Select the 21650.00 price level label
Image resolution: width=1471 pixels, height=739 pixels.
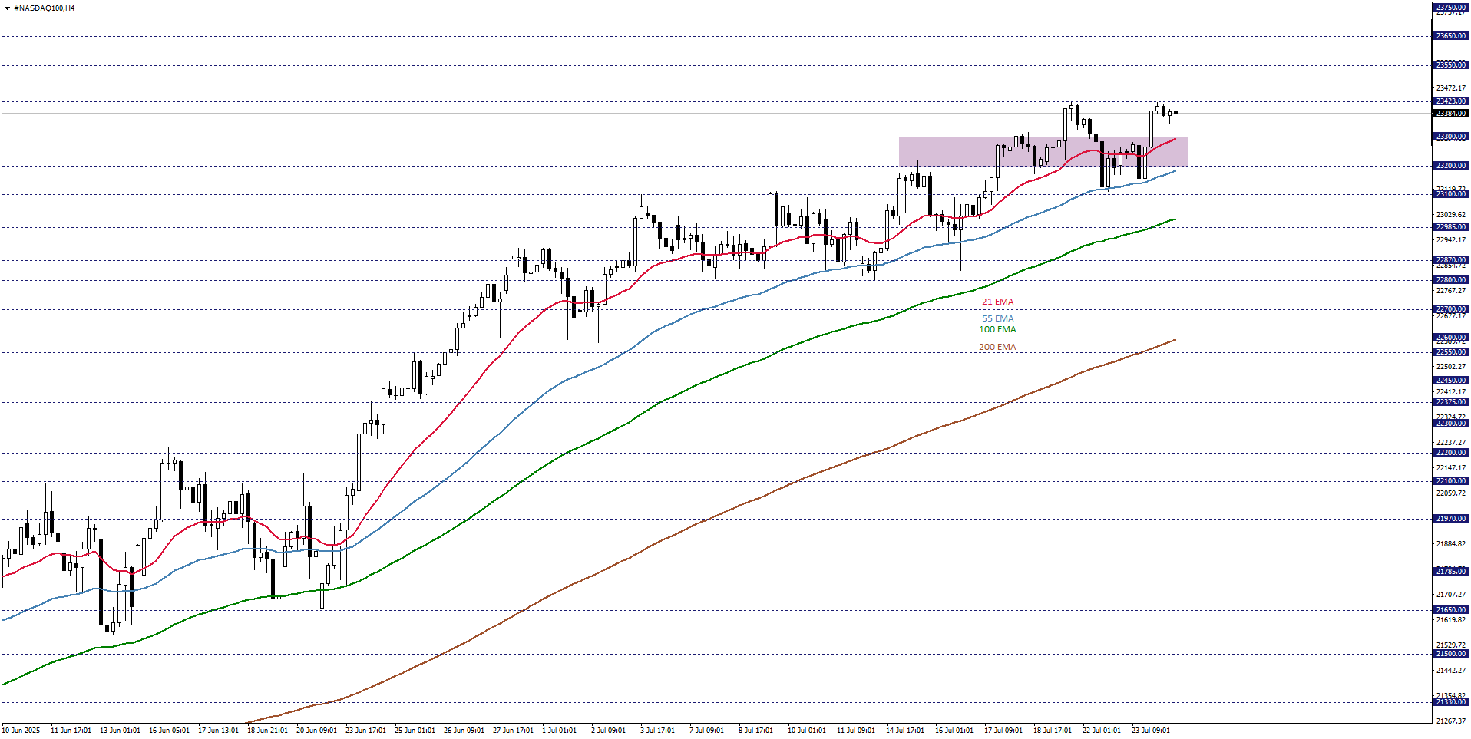tap(1450, 610)
